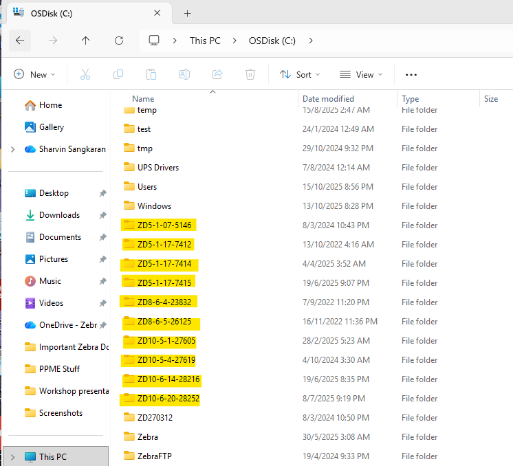Open the New dropdown menu

34,74
